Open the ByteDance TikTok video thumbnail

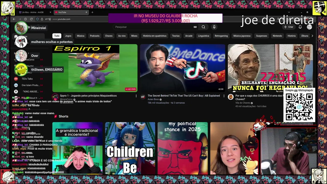182,68
